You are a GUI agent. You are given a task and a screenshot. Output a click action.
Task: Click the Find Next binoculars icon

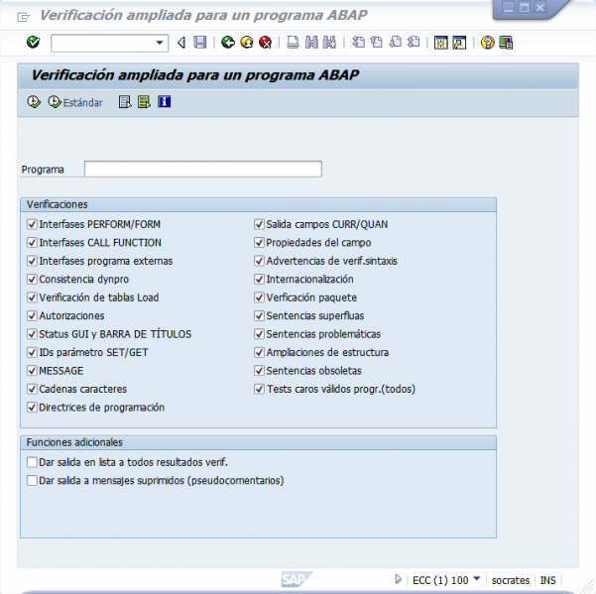point(329,43)
